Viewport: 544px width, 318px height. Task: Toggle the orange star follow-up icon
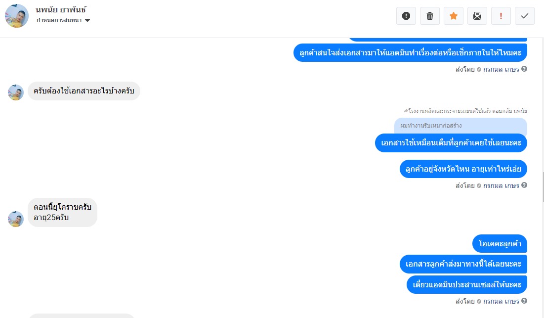454,16
